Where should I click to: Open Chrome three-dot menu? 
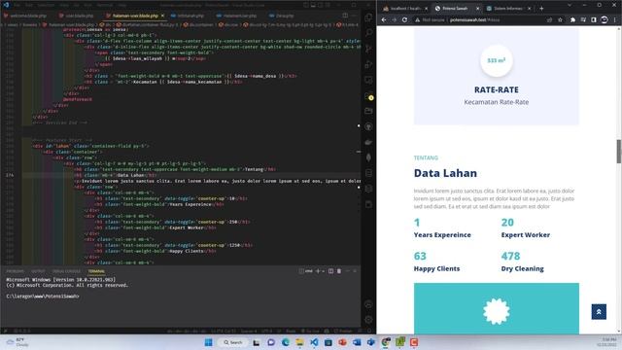click(x=615, y=19)
